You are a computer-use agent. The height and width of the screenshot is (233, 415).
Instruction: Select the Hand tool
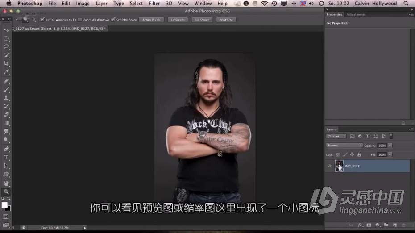[x=6, y=183]
